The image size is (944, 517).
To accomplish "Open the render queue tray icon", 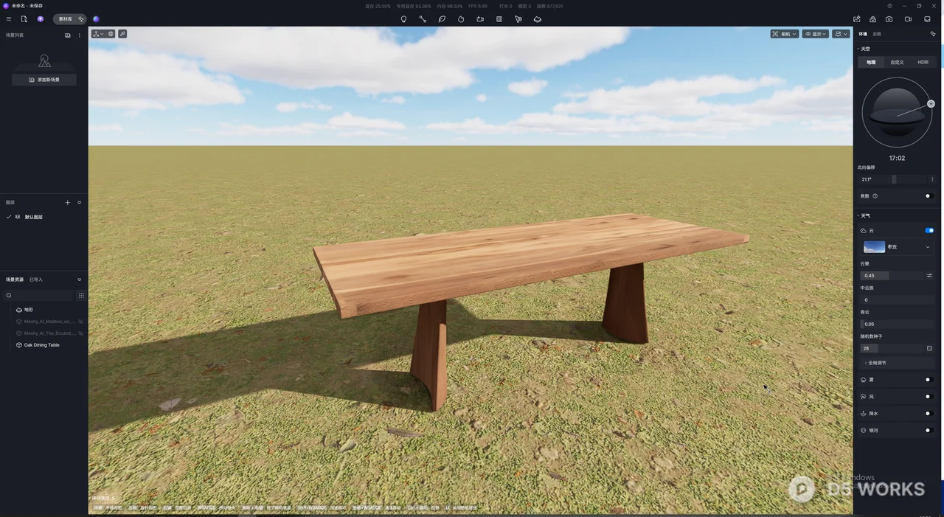I will (x=928, y=19).
